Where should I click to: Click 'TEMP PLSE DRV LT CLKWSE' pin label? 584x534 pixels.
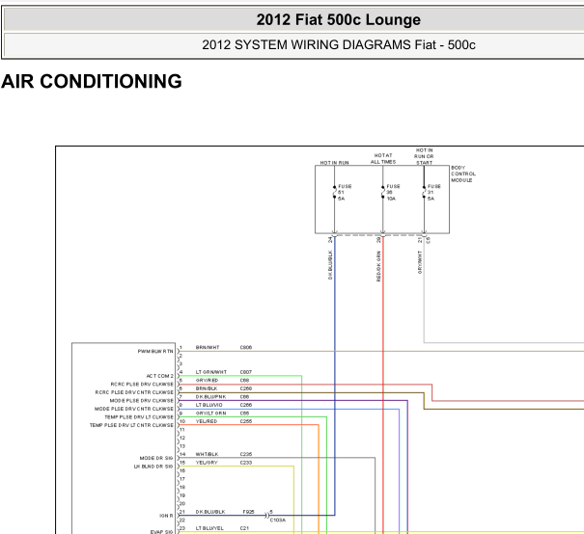pos(139,416)
